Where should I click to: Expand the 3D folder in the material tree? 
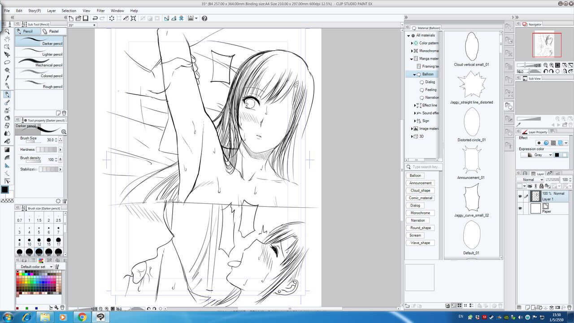coord(412,136)
